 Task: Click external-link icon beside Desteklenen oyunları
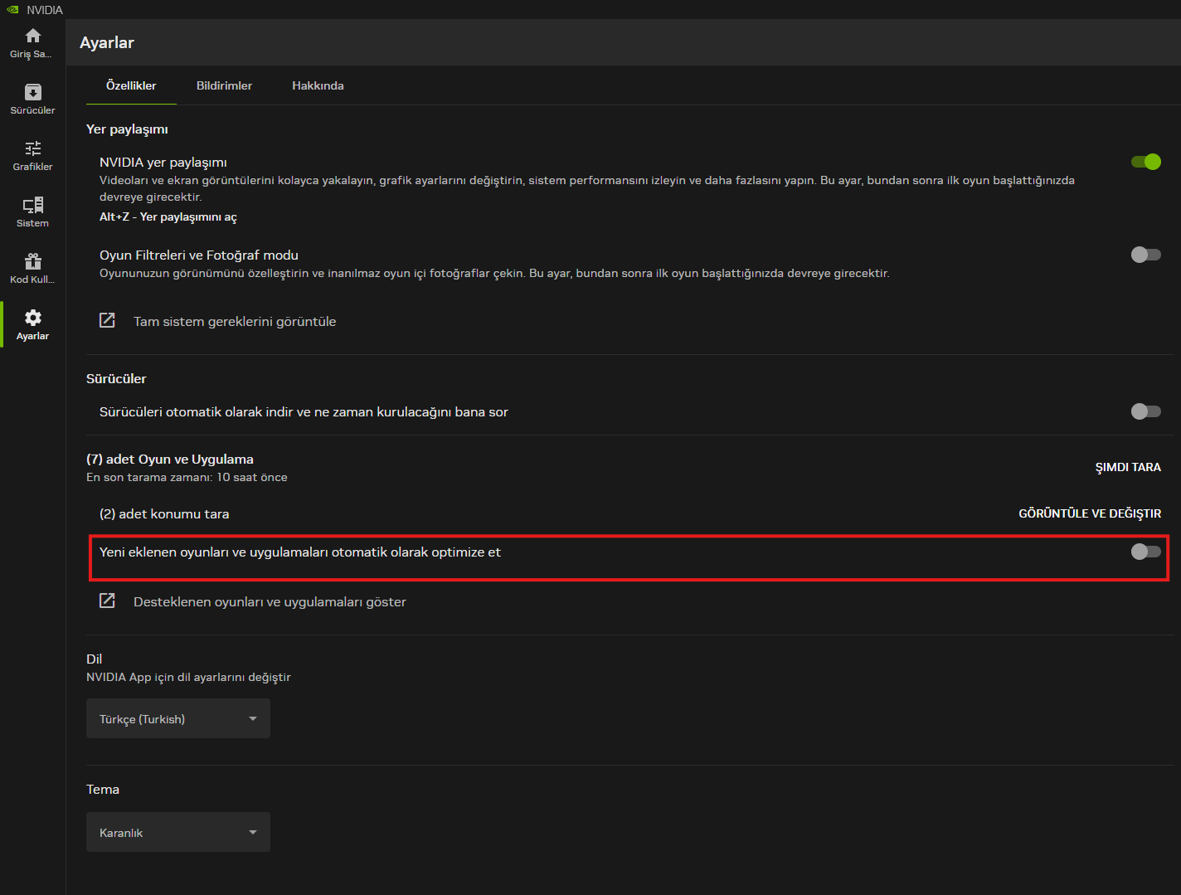pos(107,601)
